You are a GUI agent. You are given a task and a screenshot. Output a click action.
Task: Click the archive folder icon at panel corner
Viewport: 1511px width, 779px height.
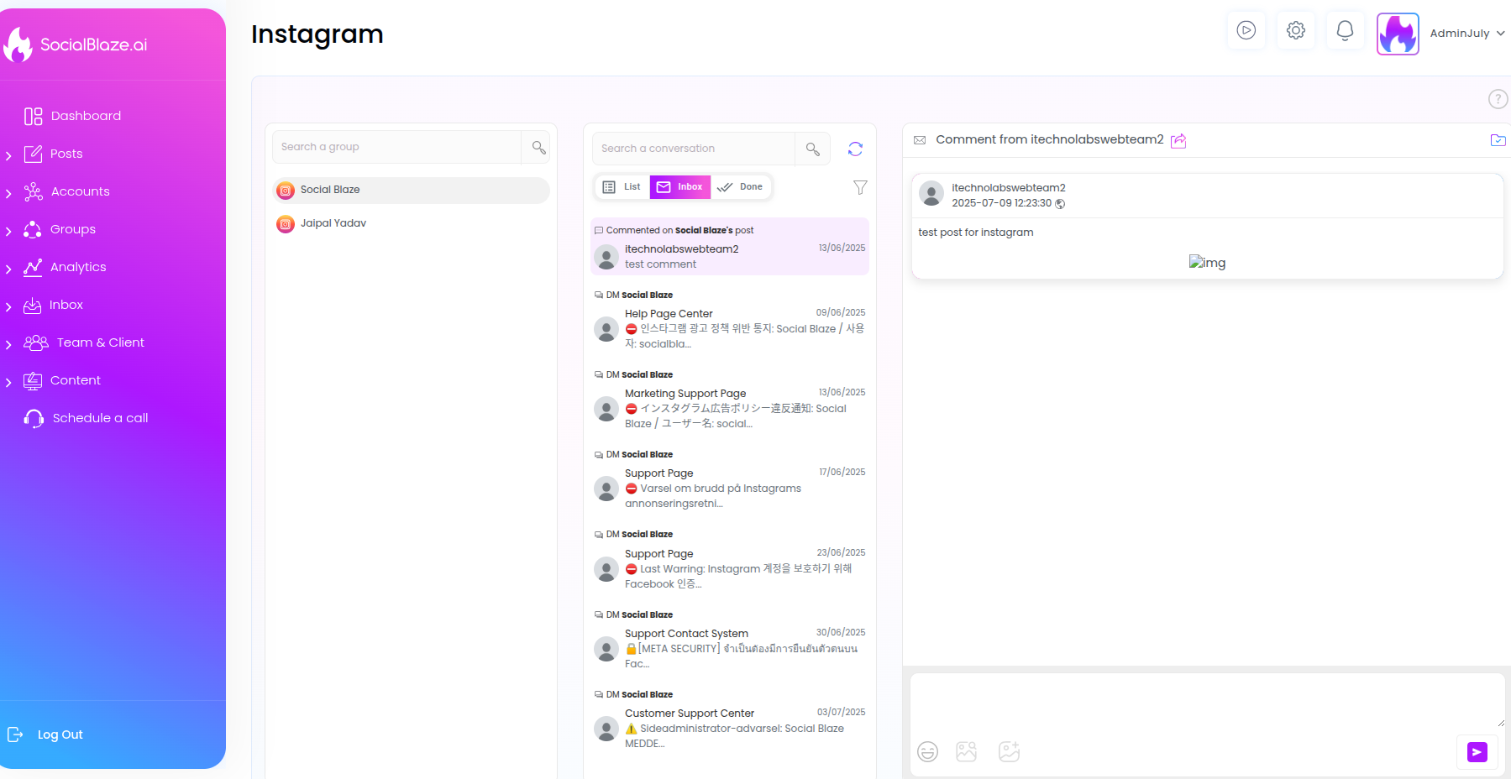click(x=1498, y=140)
